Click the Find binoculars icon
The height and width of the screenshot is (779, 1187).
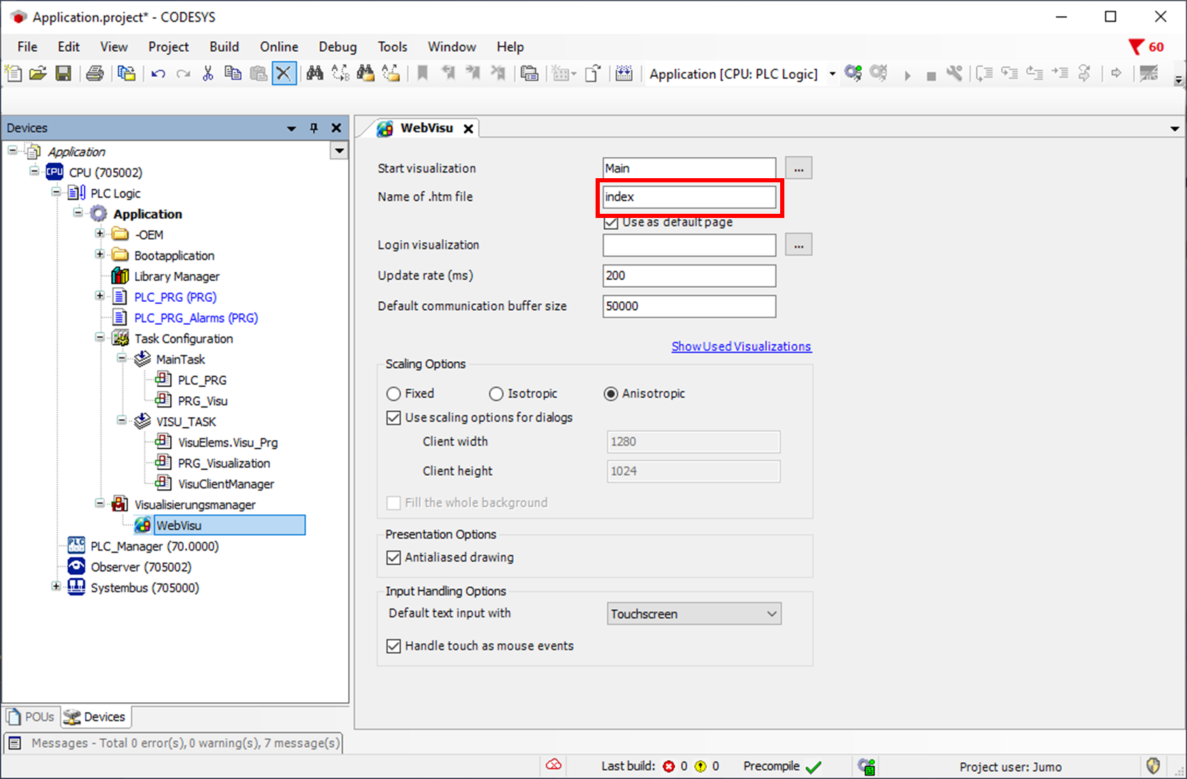pyautogui.click(x=315, y=73)
